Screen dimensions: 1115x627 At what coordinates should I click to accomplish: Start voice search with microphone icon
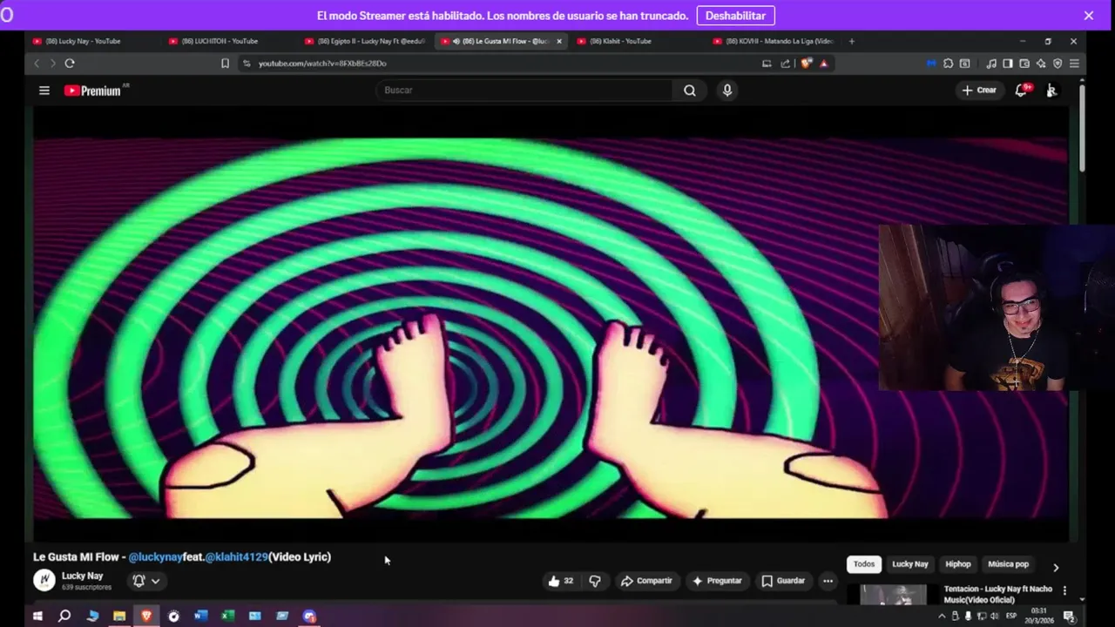pos(727,90)
